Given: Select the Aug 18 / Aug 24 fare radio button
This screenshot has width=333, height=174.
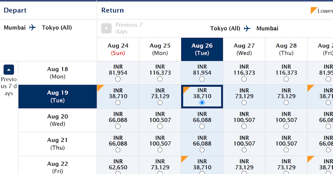Looking at the screenshot, I should click(118, 79).
